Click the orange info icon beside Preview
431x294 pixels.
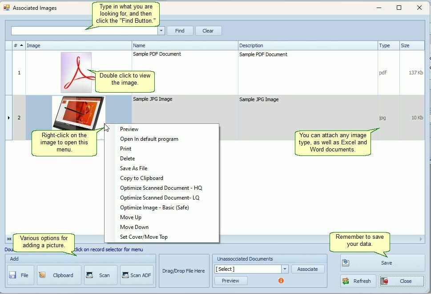[281, 281]
